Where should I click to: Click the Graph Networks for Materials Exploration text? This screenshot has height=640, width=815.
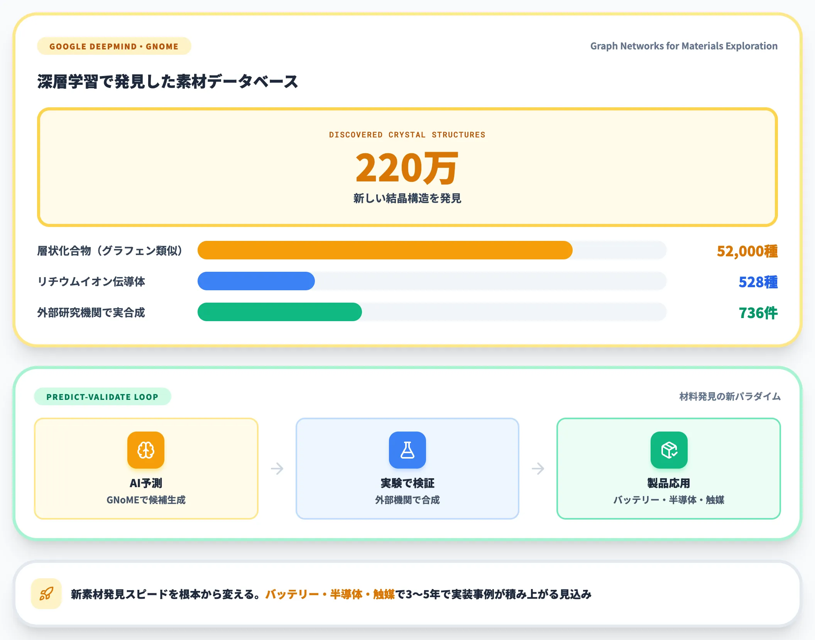point(684,46)
